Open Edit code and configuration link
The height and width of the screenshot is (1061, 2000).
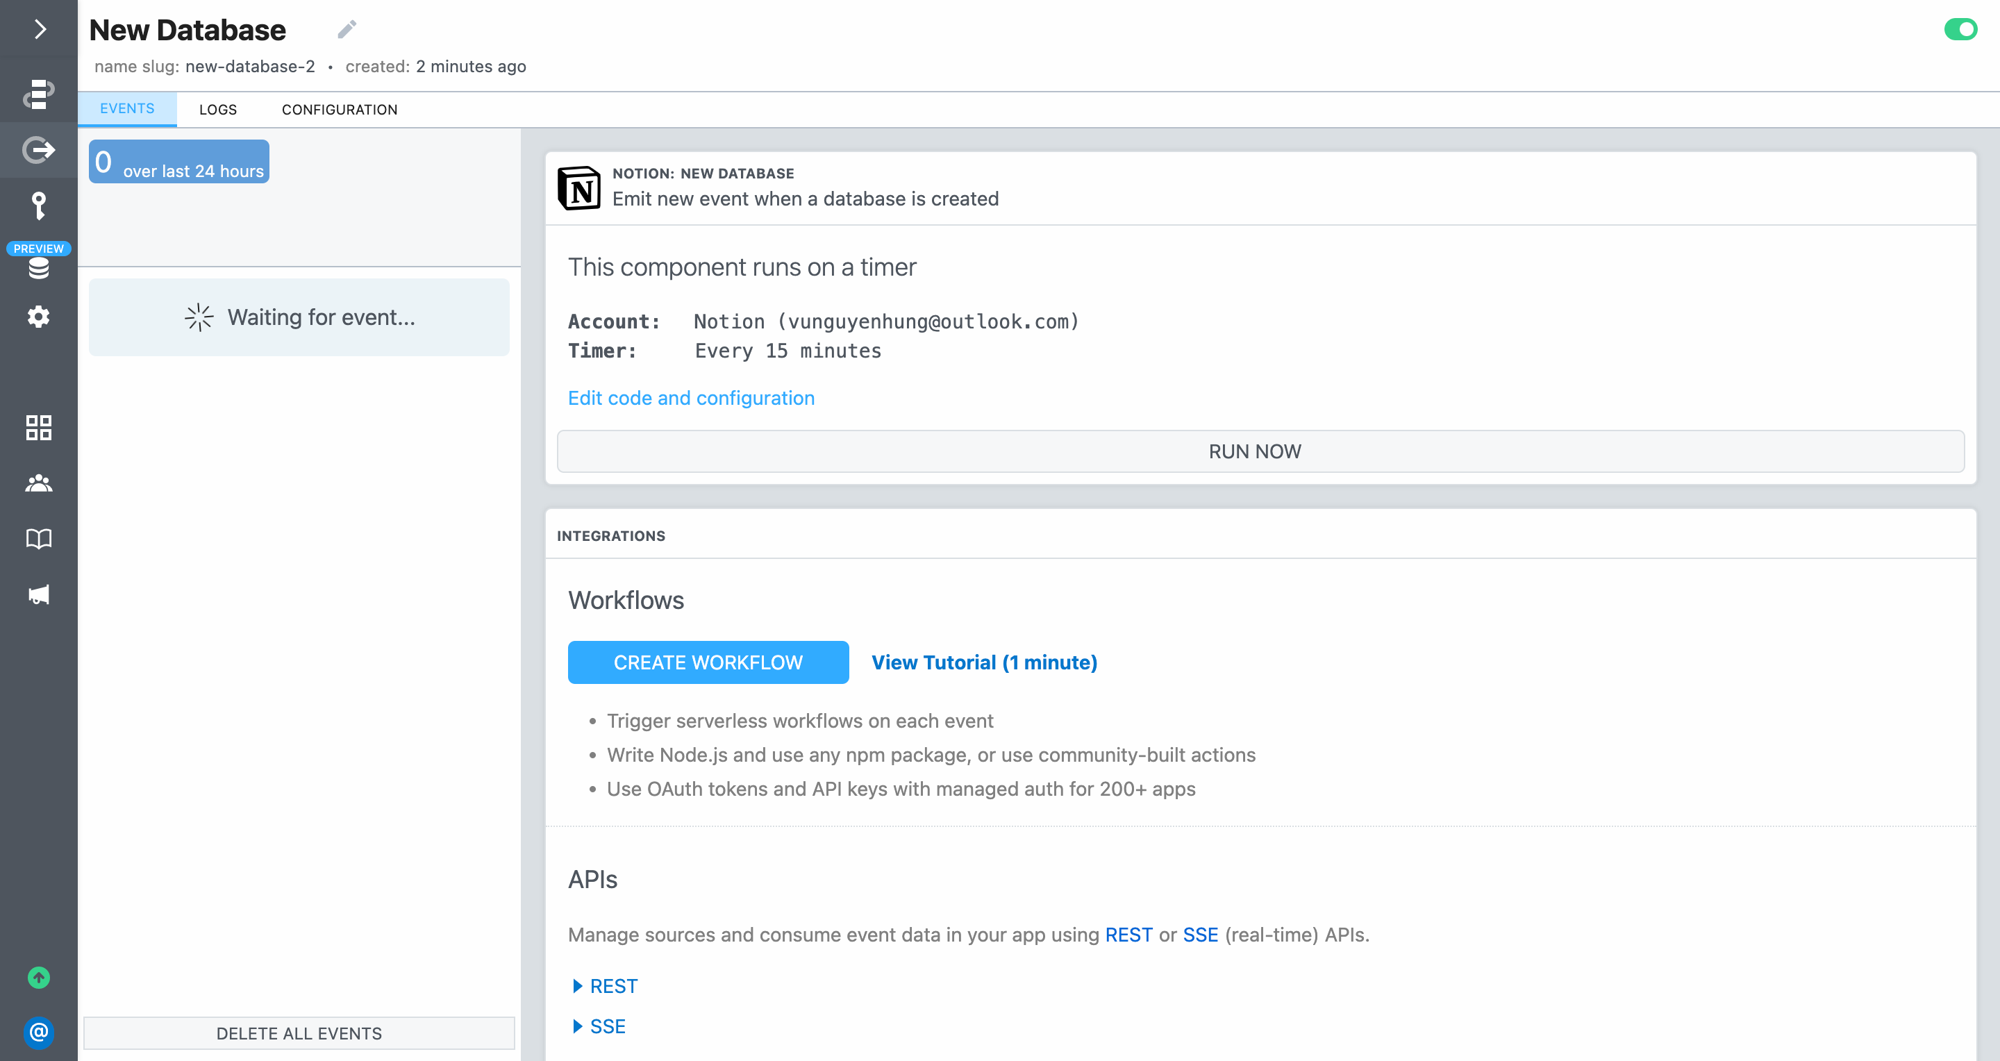tap(690, 397)
